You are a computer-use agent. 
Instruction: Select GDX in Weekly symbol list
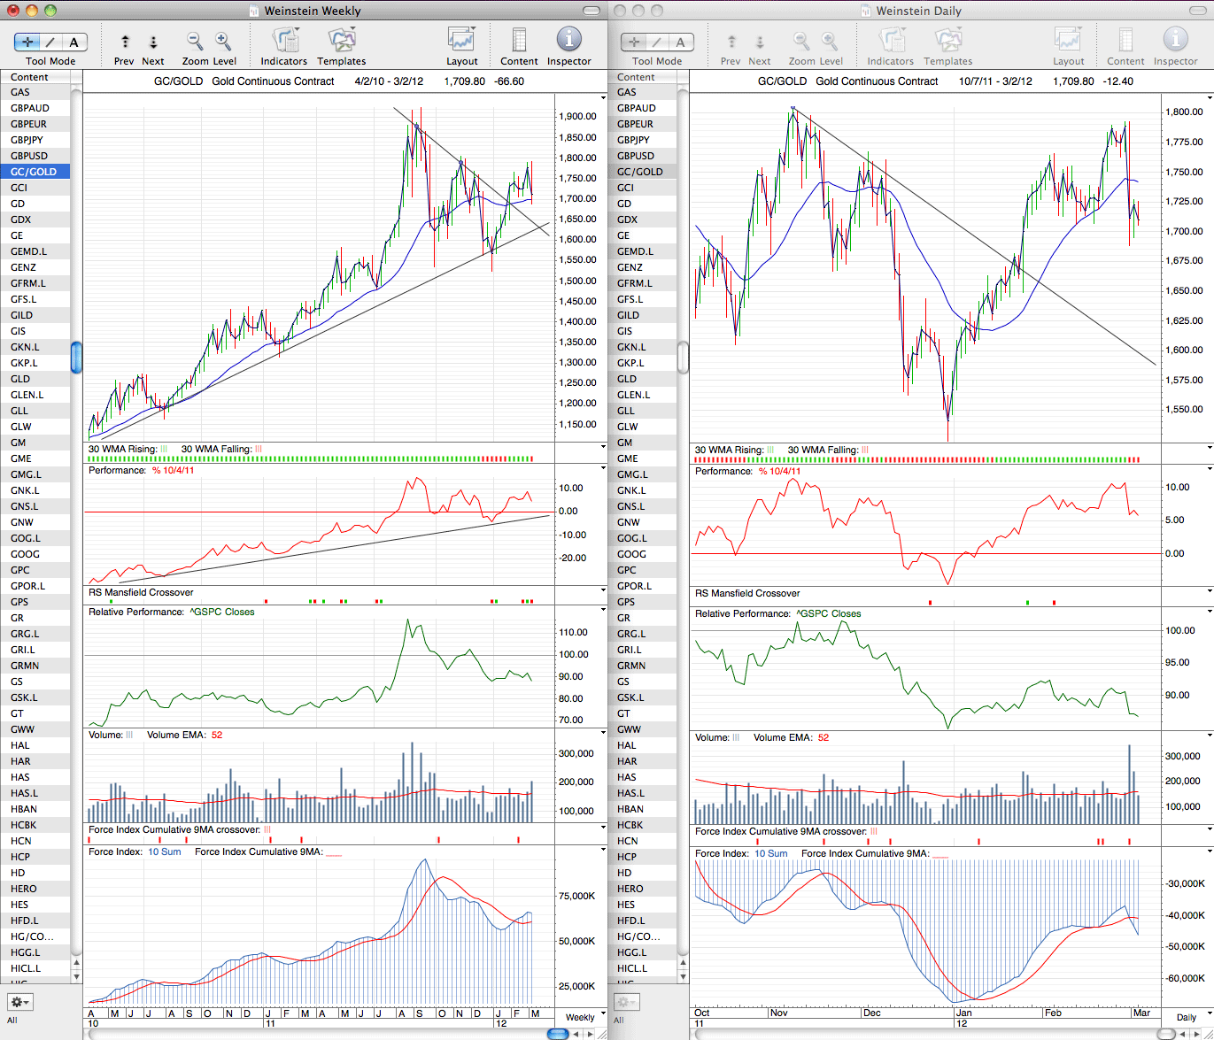point(35,220)
